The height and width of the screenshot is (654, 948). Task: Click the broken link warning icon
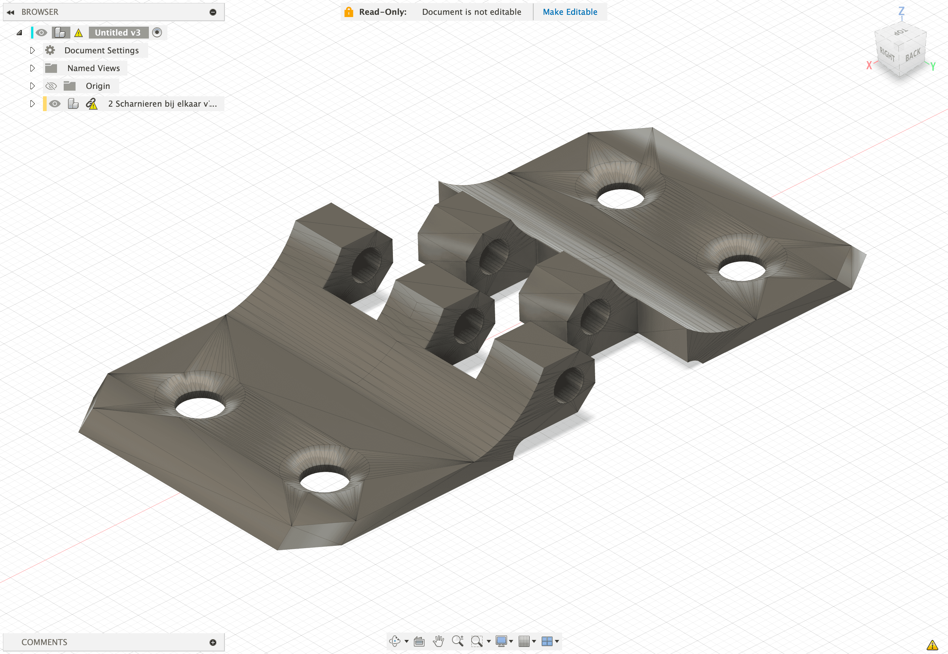92,104
